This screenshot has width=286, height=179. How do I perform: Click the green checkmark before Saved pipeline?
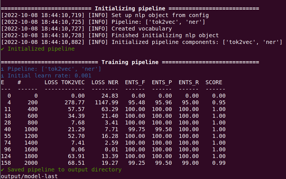tap(2, 170)
